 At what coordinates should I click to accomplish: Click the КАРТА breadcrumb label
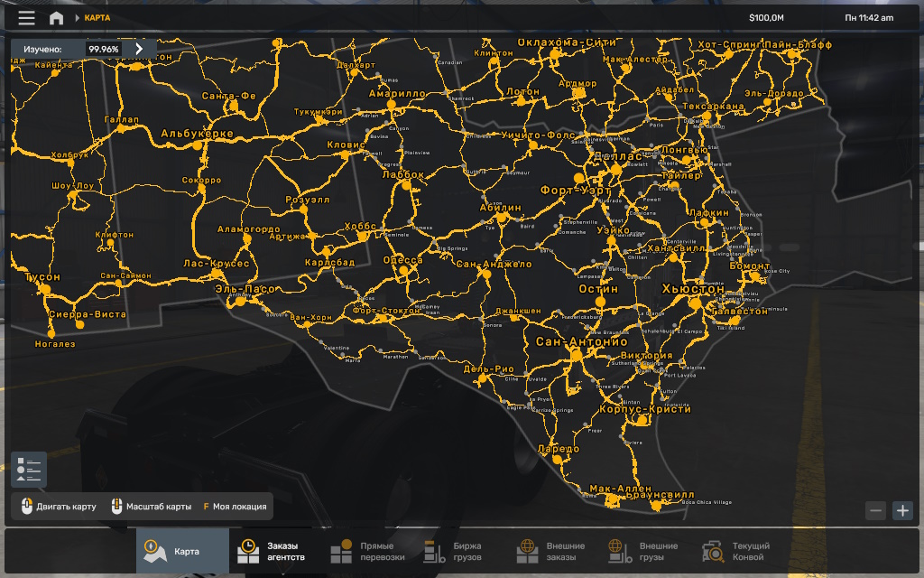[x=97, y=18]
